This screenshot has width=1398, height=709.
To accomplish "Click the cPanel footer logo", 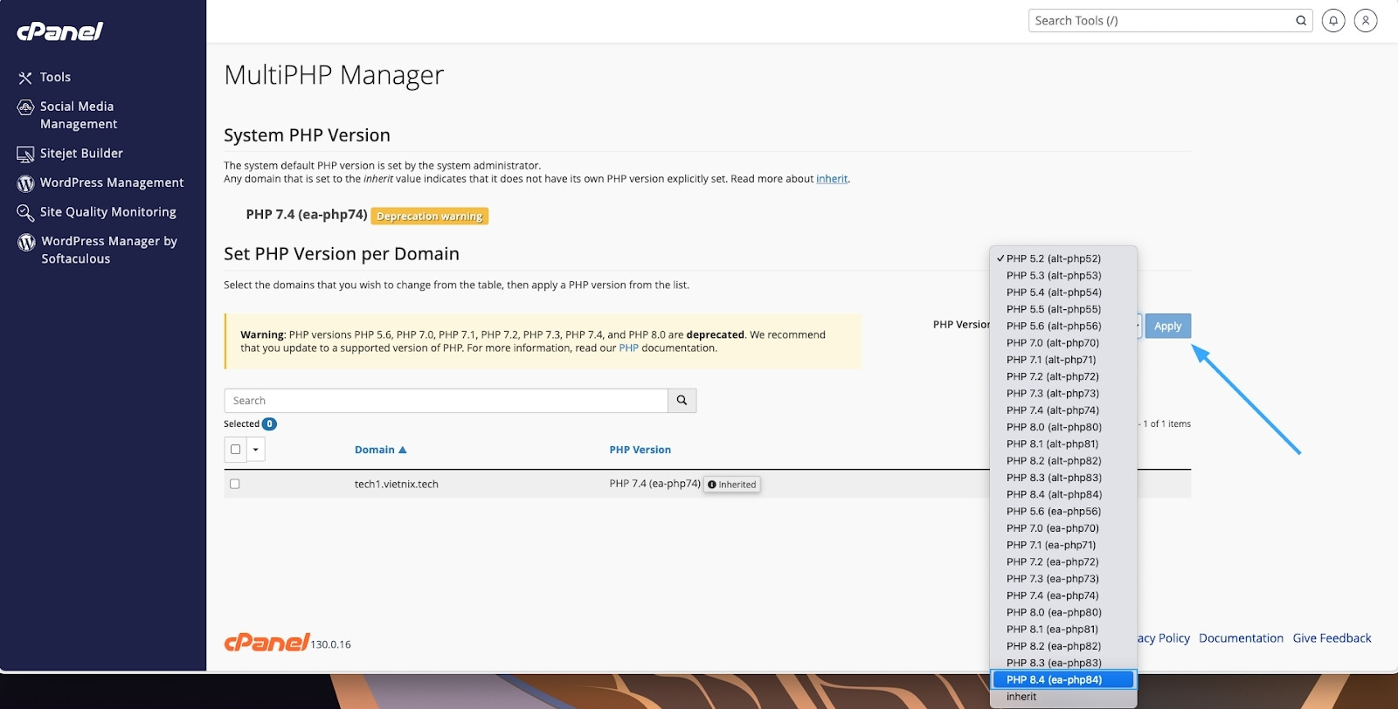I will coord(266,643).
